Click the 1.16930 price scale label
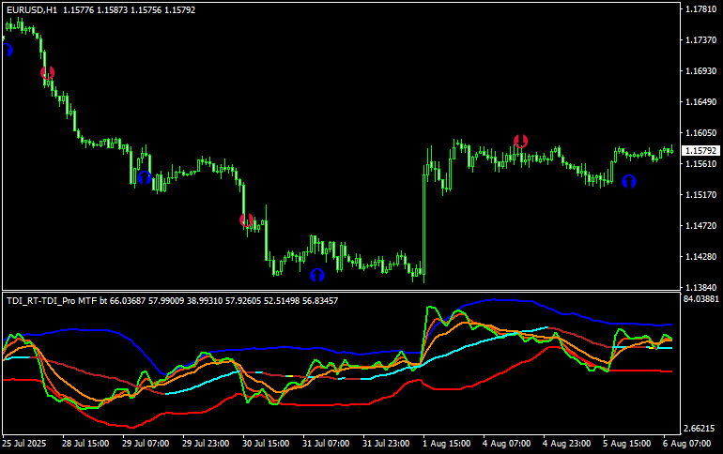Image resolution: width=723 pixels, height=454 pixels. (x=700, y=71)
